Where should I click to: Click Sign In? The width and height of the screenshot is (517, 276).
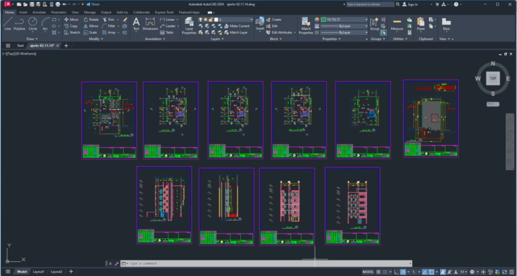pos(410,5)
